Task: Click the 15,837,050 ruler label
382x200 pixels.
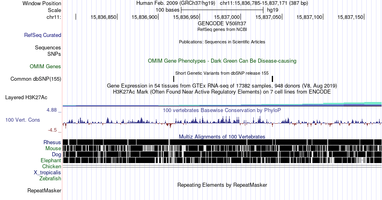Action: (268, 17)
